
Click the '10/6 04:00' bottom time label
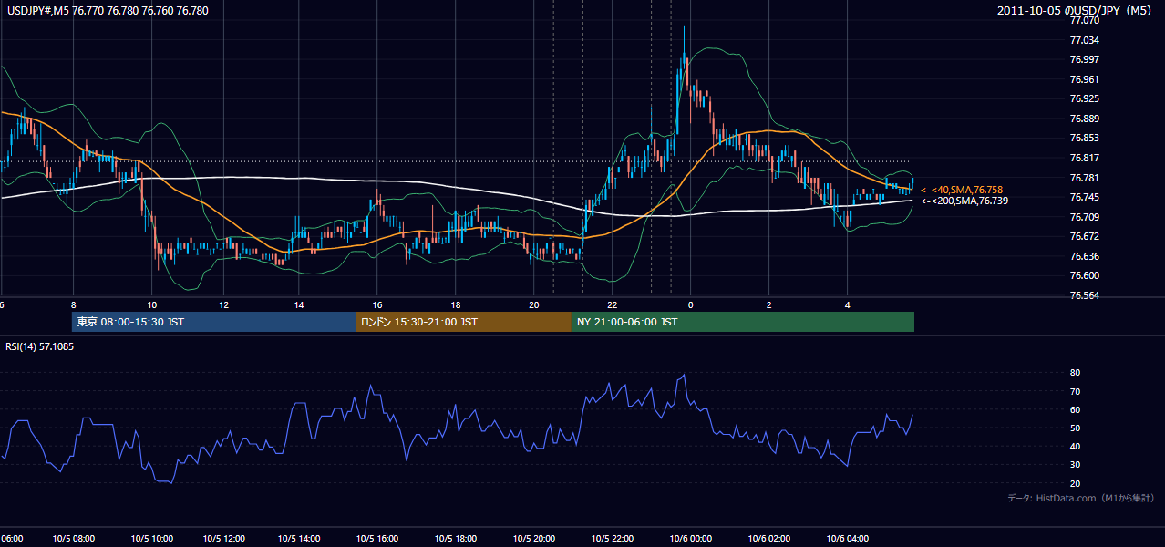pyautogui.click(x=847, y=539)
